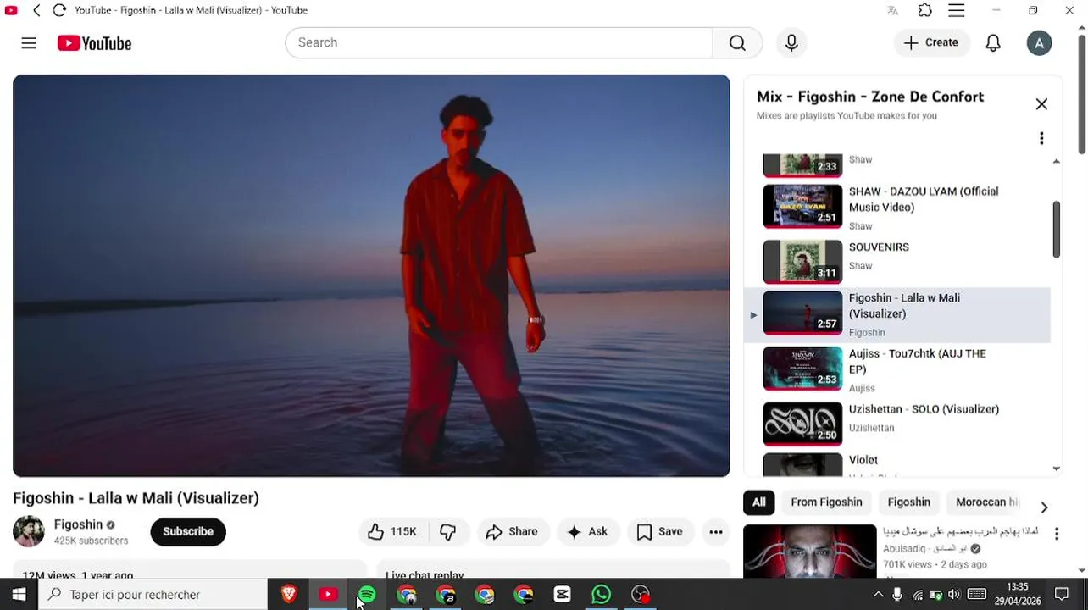1088x610 pixels.
Task: Share the video
Action: point(512,531)
